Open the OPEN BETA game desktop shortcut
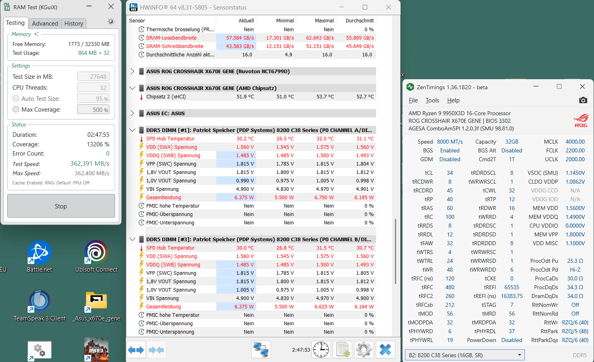Screen dimensions: 594x362 pyautogui.click(x=96, y=350)
